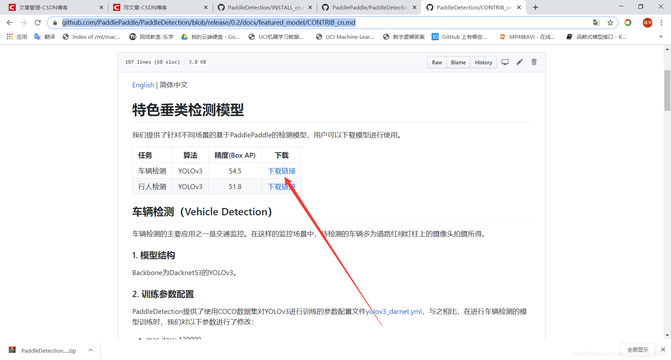
Task: Close the active CONTRIB_cn tab
Action: coord(519,7)
